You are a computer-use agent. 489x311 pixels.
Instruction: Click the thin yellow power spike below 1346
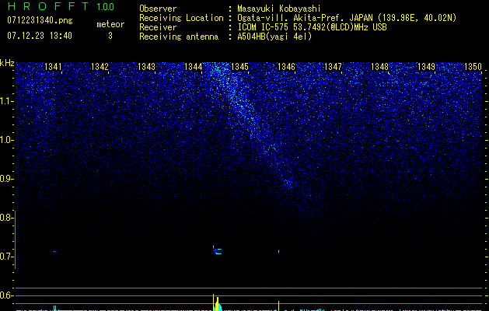(x=278, y=306)
